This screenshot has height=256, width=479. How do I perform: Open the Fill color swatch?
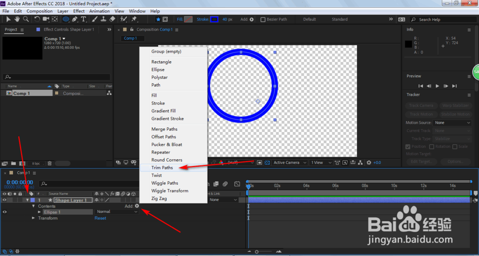(x=188, y=19)
